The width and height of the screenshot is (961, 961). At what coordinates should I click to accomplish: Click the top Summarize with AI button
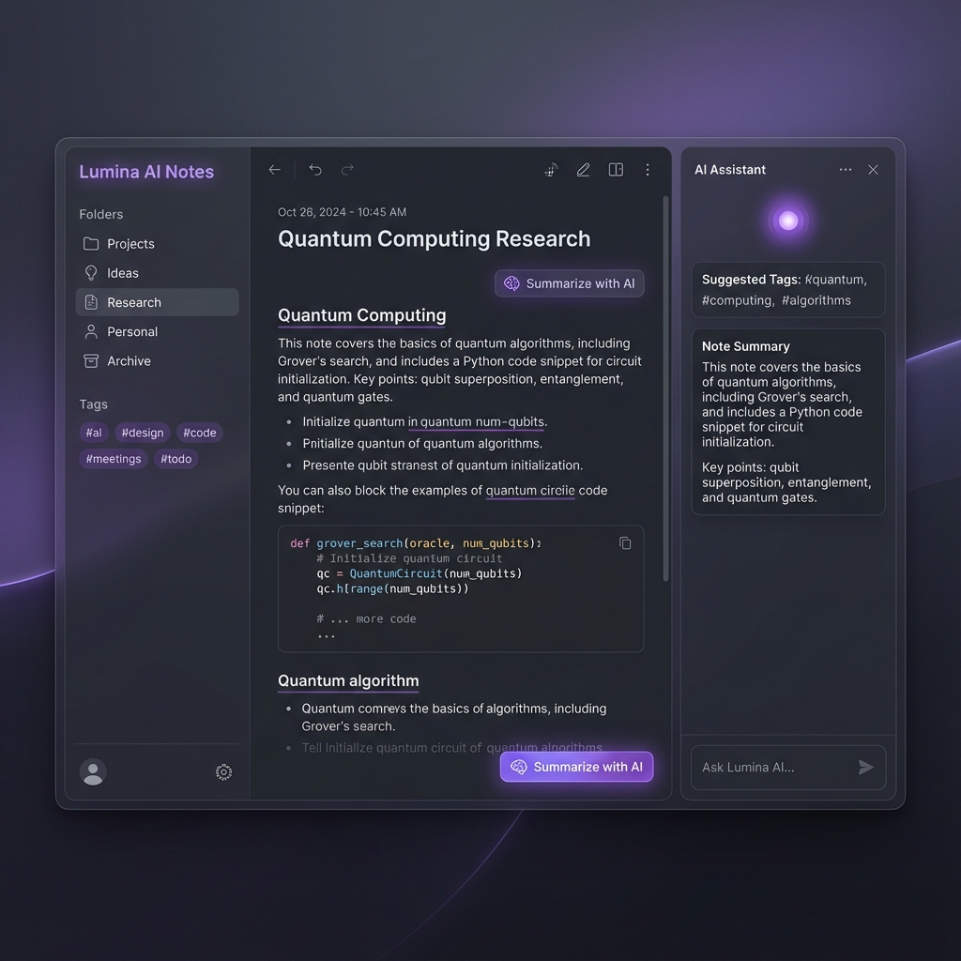[x=570, y=283]
